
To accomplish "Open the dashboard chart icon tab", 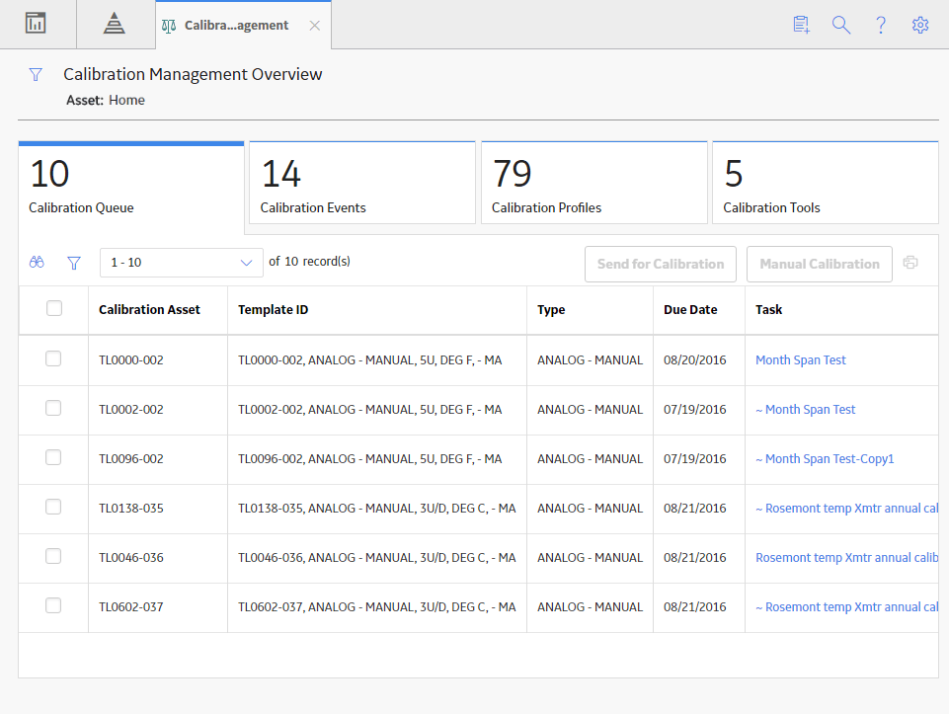I will [36, 23].
